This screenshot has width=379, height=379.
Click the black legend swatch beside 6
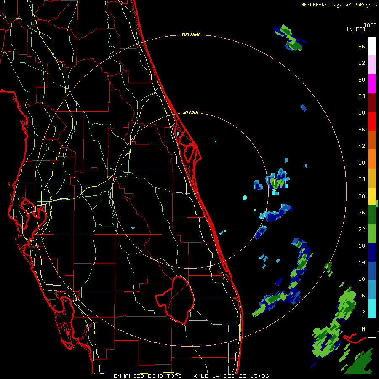pos(372,328)
